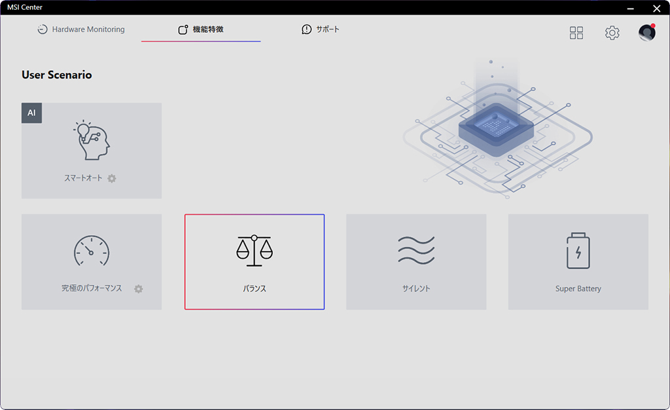Enable the Super Battery scenario label
Viewport: 670px width, 410px height.
point(578,289)
